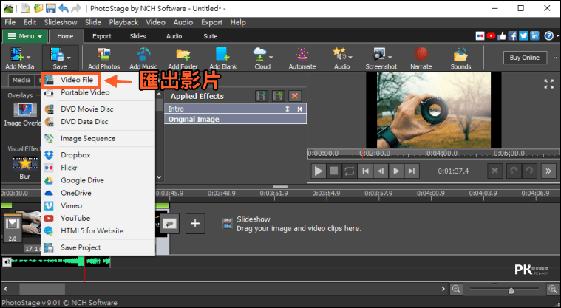Click the horizontal timeline scrollbar thumb
The width and height of the screenshot is (561, 308).
(x=42, y=289)
